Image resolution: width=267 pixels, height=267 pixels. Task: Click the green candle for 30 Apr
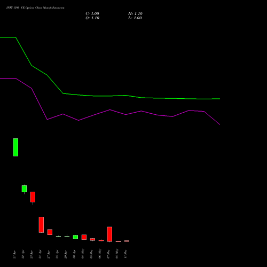pyautogui.click(x=75, y=237)
